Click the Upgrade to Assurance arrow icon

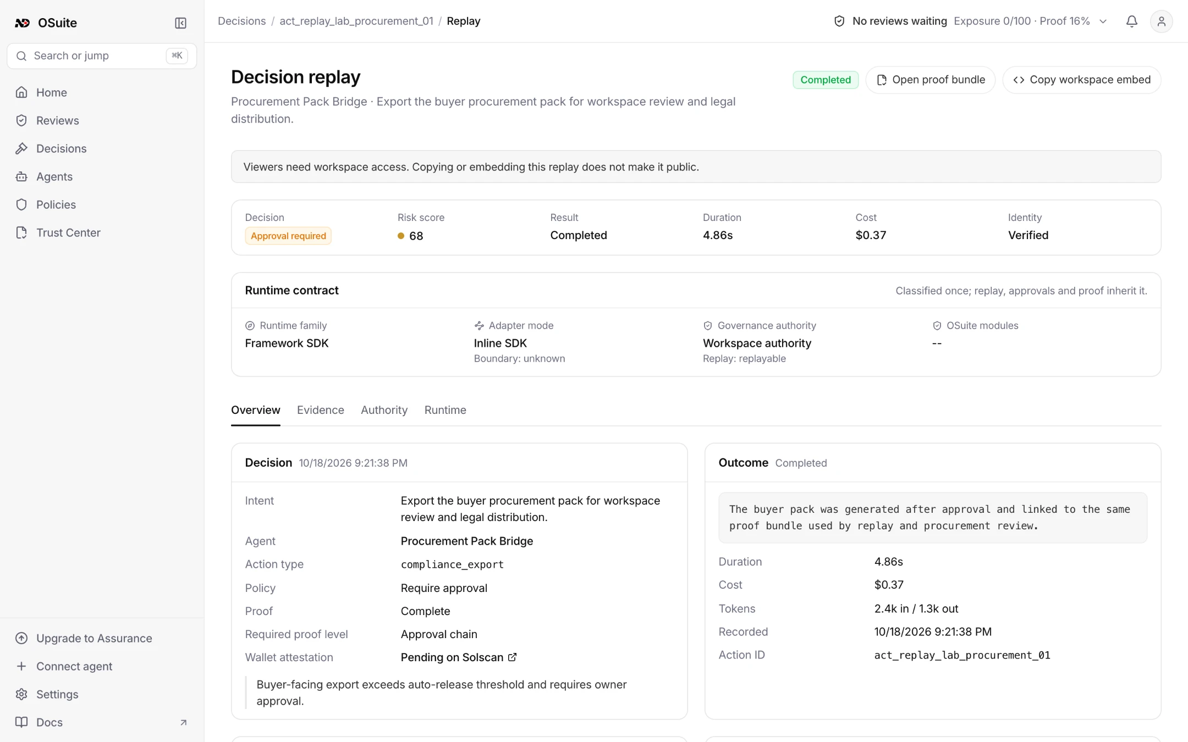[x=21, y=638]
